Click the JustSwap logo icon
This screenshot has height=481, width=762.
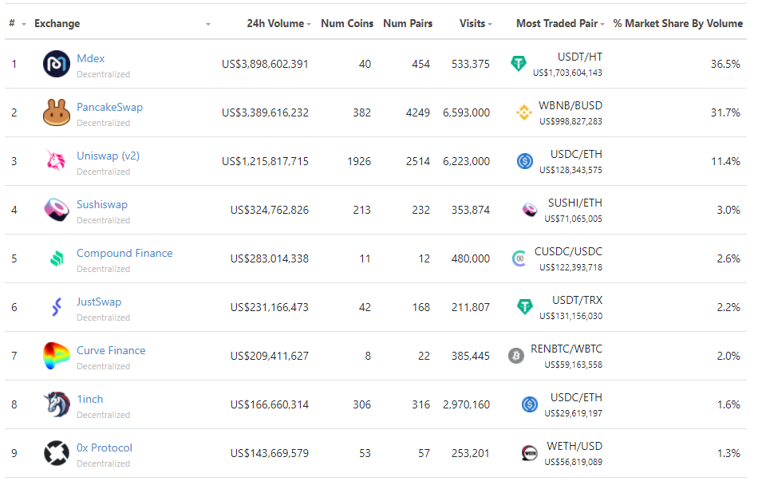tap(57, 307)
